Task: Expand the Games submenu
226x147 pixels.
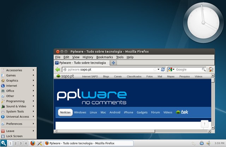Action: pos(18,75)
